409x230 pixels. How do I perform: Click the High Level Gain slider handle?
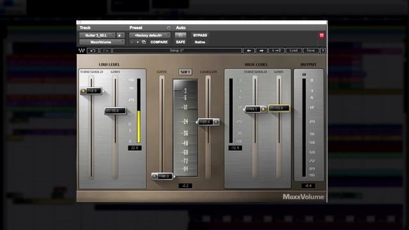[x=279, y=108]
